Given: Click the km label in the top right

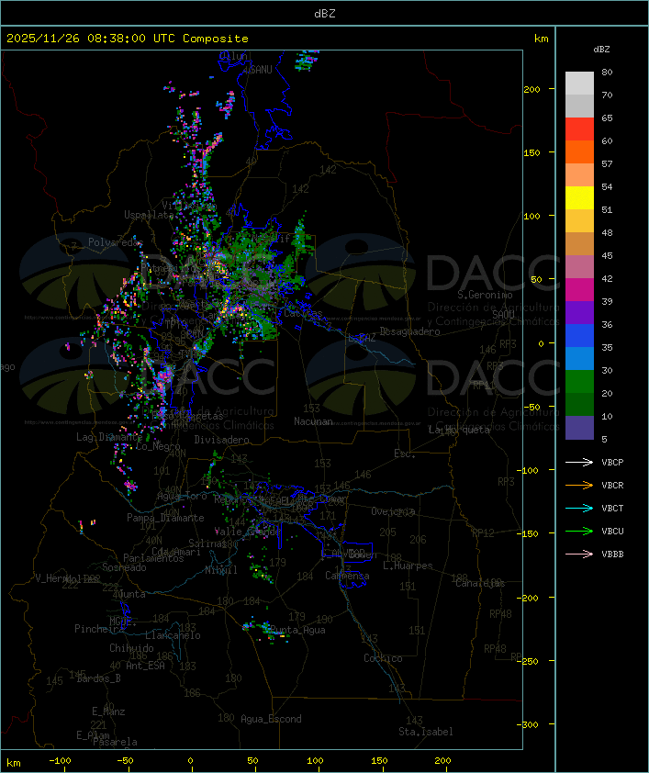Looking at the screenshot, I should pyautogui.click(x=541, y=39).
